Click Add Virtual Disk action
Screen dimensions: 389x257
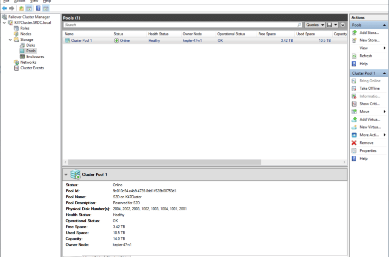tap(369, 120)
